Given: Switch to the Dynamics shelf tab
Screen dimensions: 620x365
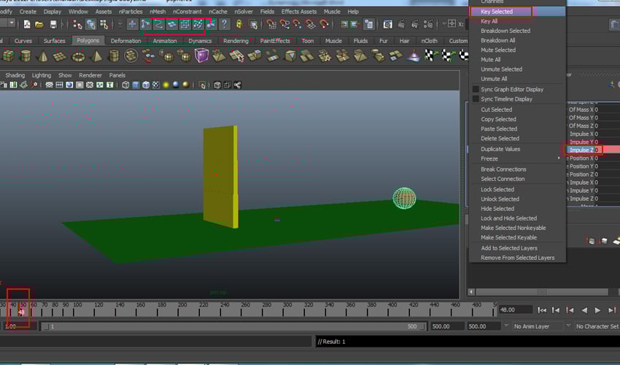Looking at the screenshot, I should (x=200, y=41).
